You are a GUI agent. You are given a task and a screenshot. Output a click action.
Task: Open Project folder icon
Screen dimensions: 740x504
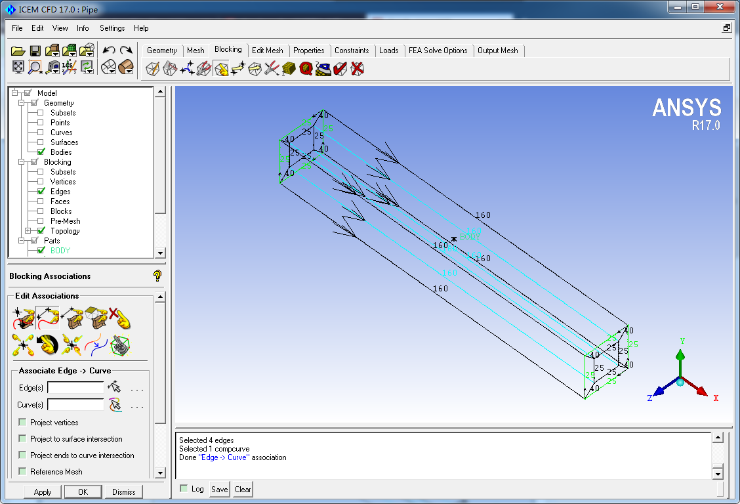[18, 51]
